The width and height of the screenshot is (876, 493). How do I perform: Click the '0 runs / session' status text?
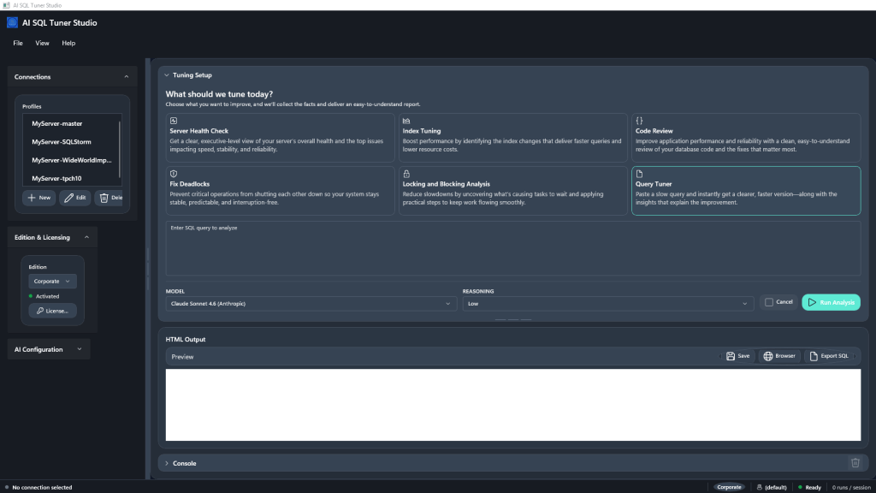tap(851, 487)
